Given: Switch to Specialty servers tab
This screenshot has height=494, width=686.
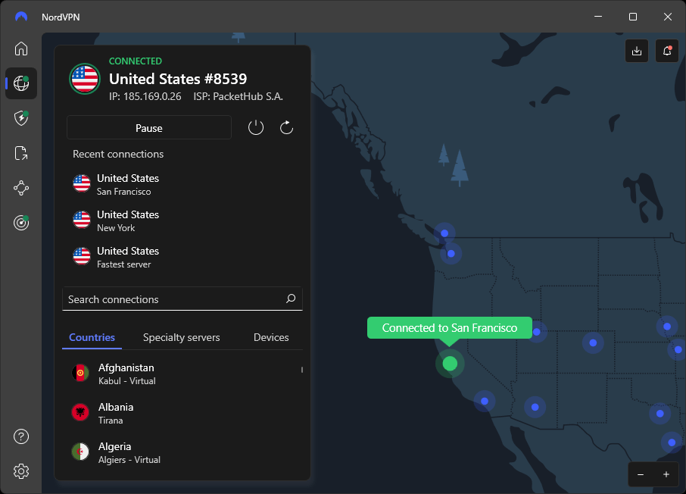Looking at the screenshot, I should tap(181, 338).
